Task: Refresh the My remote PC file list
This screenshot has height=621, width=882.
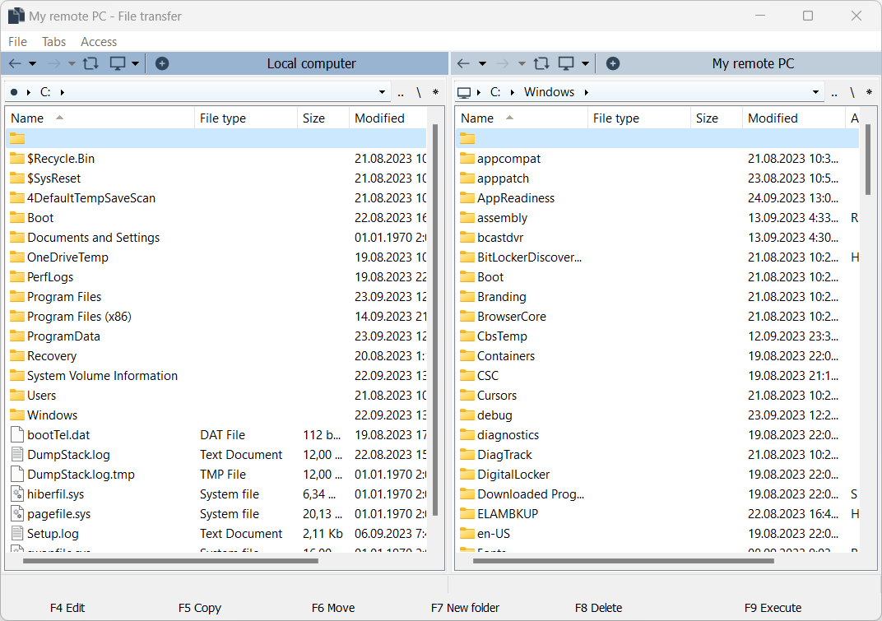Action: [x=541, y=63]
